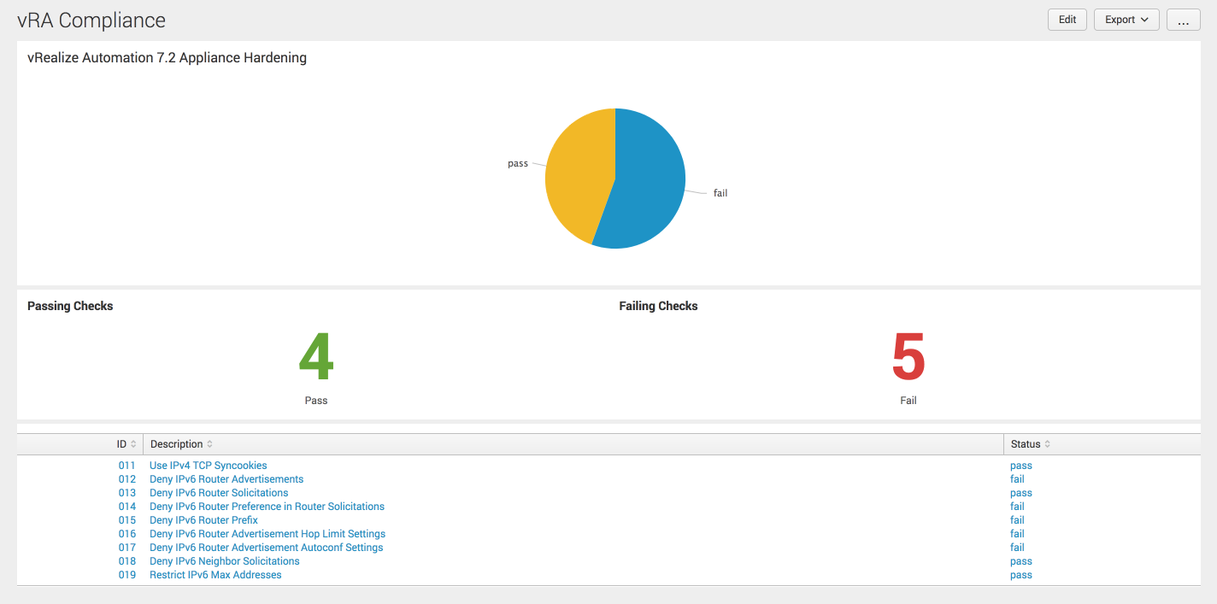Screen dimensions: 1217x604
Task: Click ID 019 link
Action: (127, 575)
